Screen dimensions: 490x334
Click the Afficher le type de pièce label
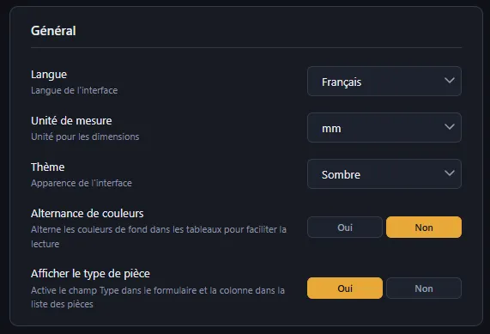point(90,274)
